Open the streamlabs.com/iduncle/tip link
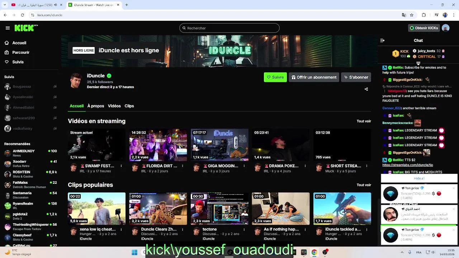The image size is (459, 258). coord(408,165)
